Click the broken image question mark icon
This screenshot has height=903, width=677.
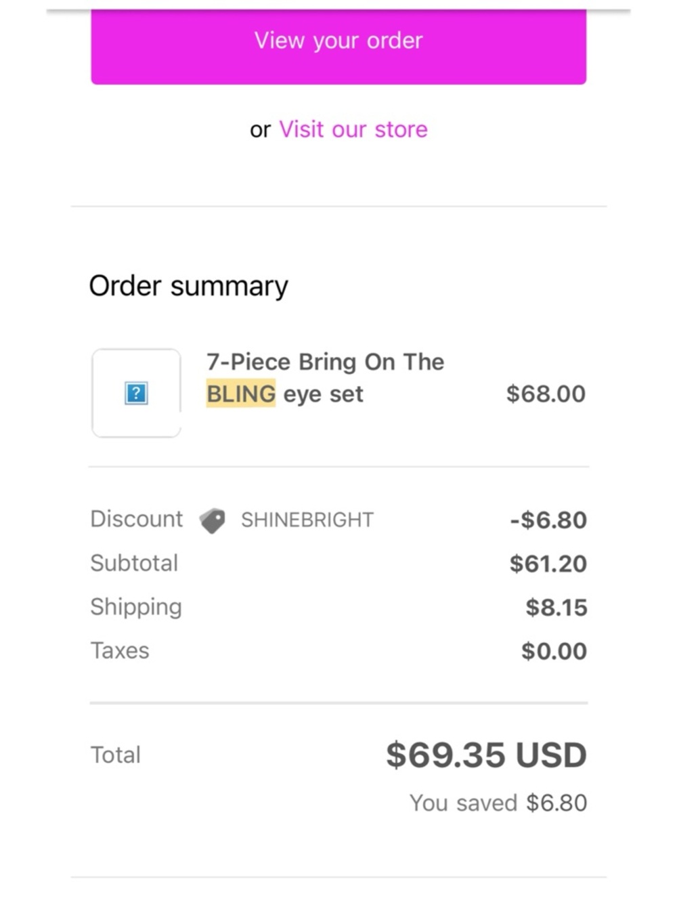(136, 393)
